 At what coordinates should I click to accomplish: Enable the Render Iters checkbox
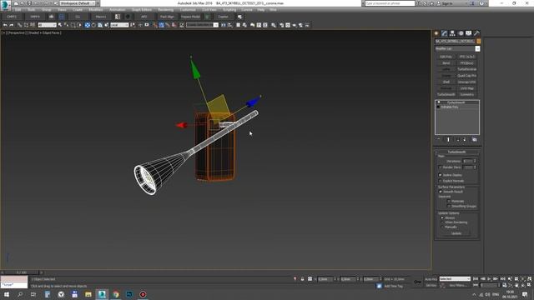[x=441, y=167]
